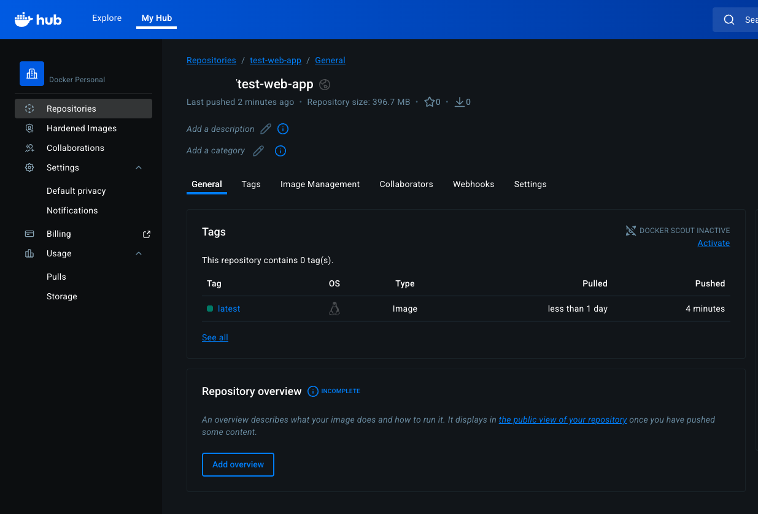Click the General breadcrumb link
This screenshot has height=514, width=758.
pos(330,60)
